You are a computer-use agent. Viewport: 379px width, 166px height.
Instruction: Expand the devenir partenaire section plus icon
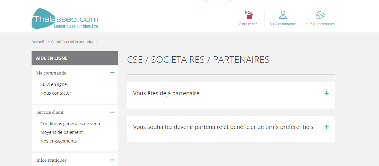coord(326,127)
